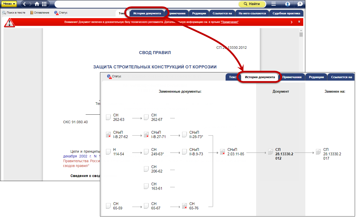This screenshot has height=218, width=356.
Task: Switch to the Редакции tab in top bar
Action: click(x=199, y=13)
